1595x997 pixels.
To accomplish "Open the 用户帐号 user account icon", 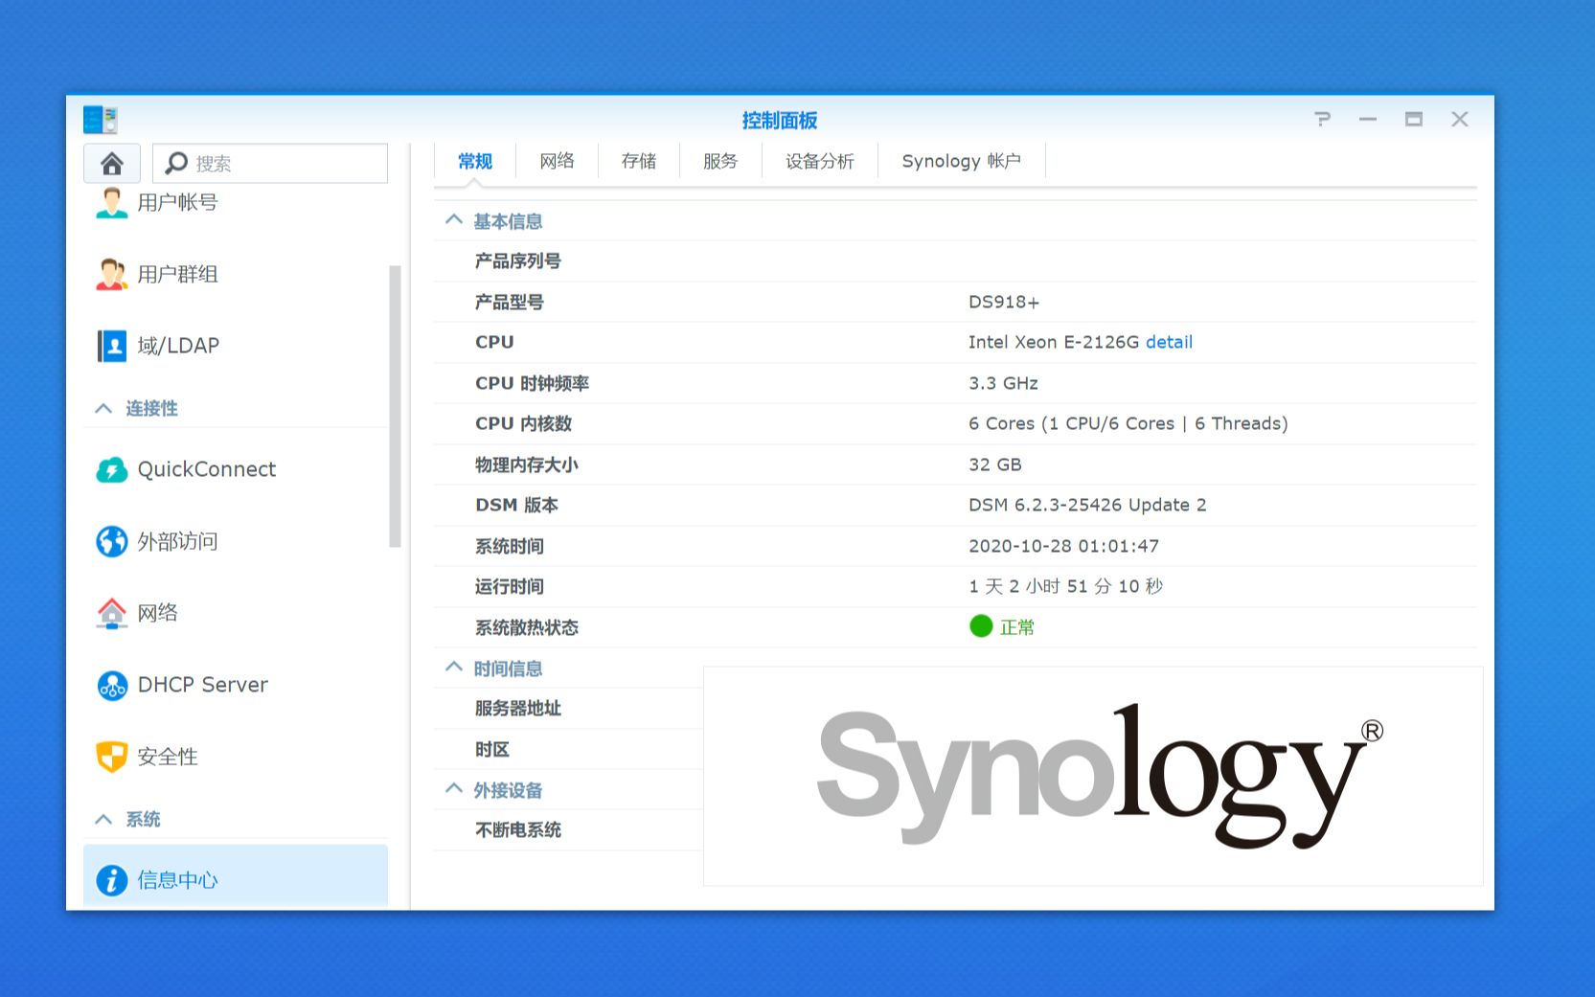I will [x=112, y=202].
